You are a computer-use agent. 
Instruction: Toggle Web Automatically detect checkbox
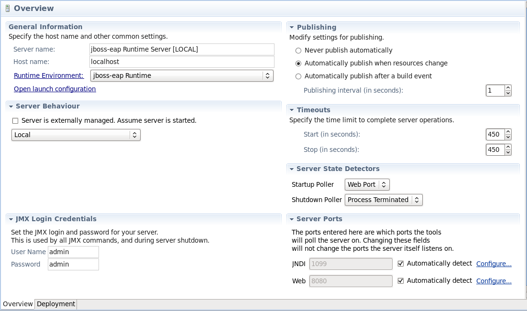(401, 281)
